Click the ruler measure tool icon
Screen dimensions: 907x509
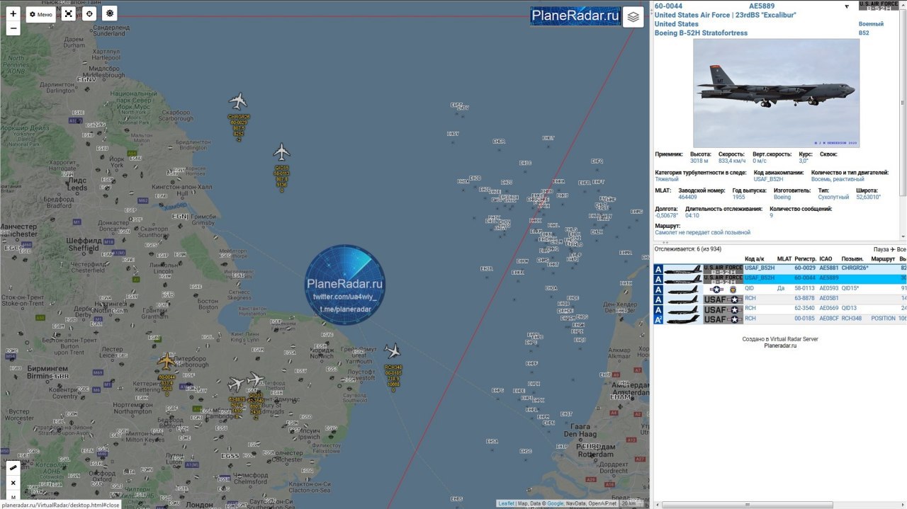(x=13, y=468)
